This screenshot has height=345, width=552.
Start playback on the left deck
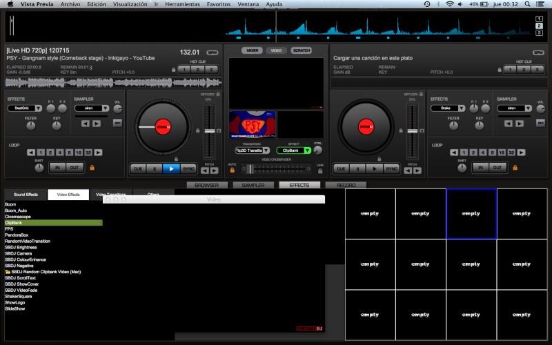[171, 169]
